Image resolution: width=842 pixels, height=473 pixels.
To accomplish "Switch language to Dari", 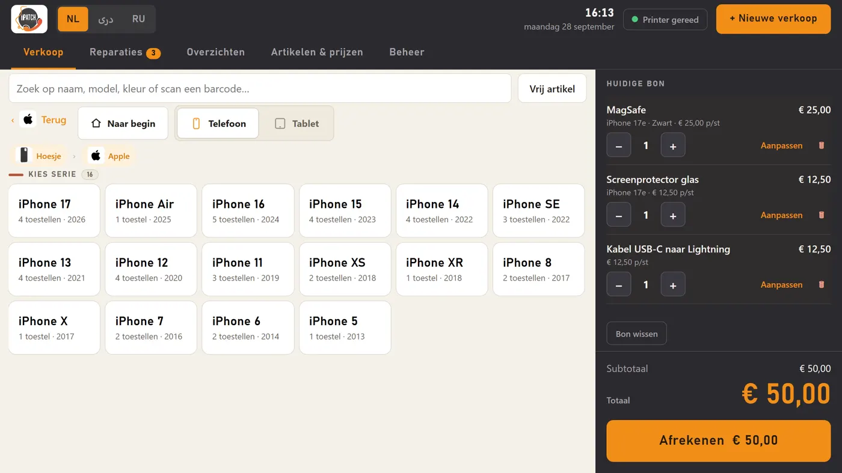I will coord(106,19).
